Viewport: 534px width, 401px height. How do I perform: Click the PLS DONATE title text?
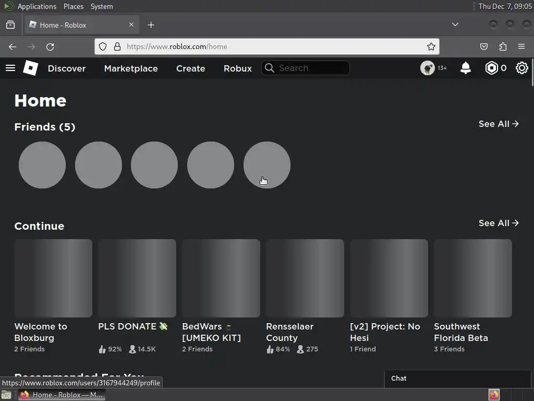[133, 326]
